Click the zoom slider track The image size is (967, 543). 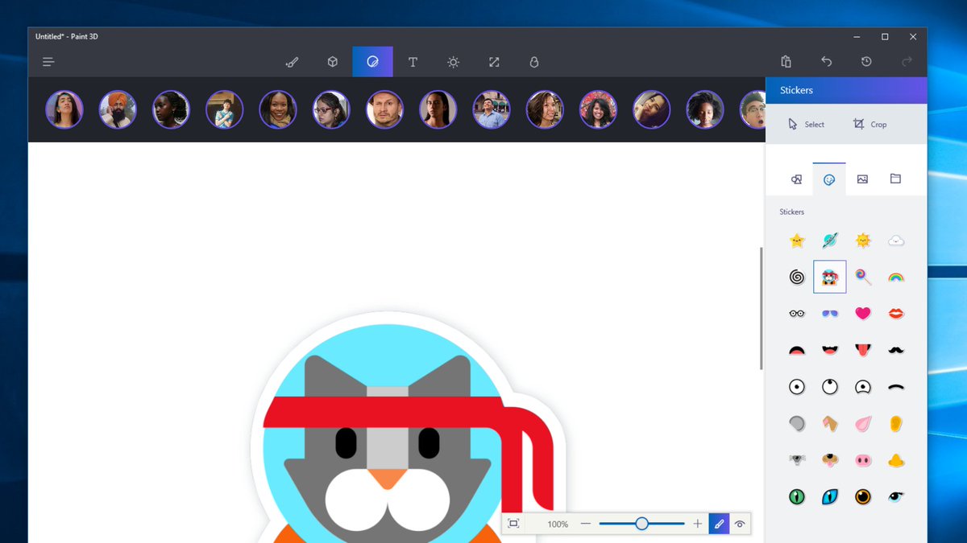point(641,524)
